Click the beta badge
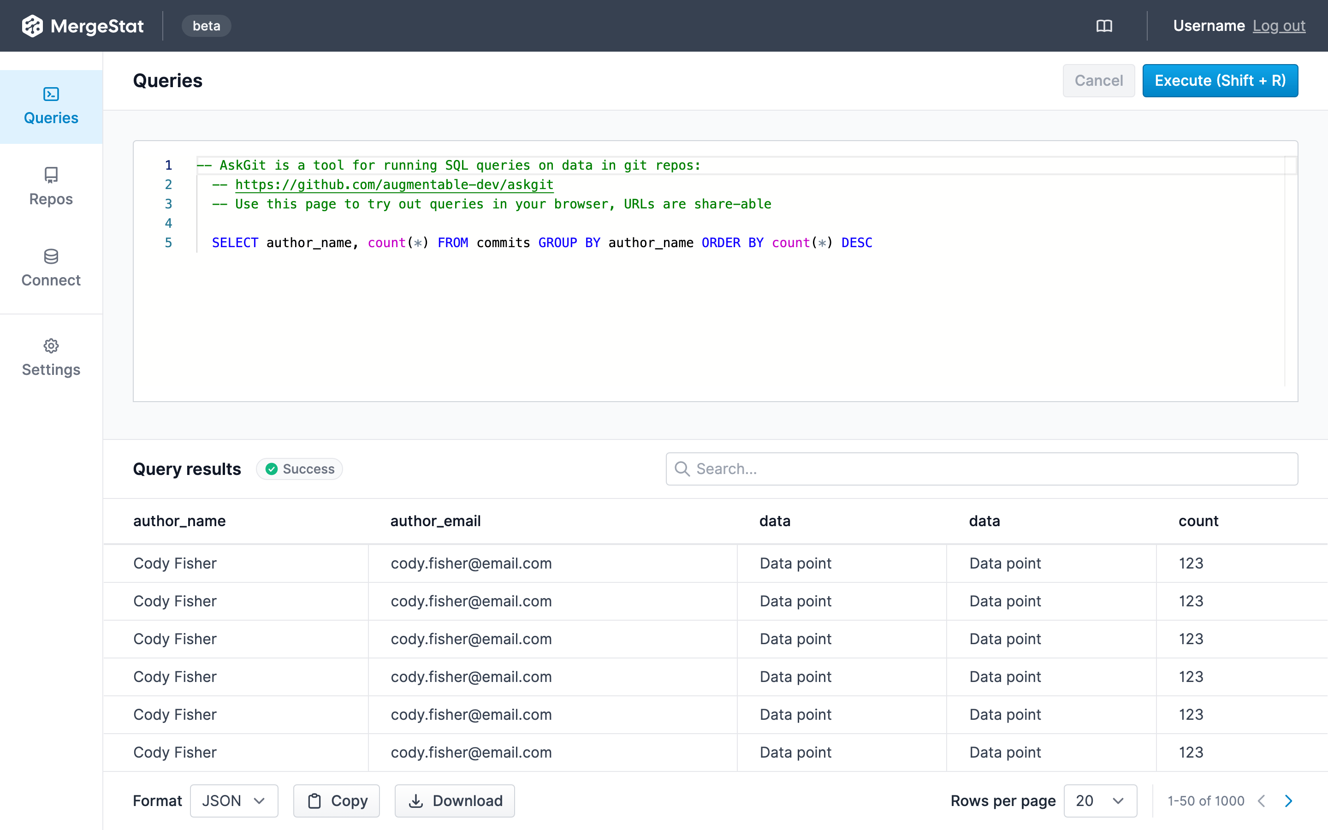 pyautogui.click(x=206, y=26)
